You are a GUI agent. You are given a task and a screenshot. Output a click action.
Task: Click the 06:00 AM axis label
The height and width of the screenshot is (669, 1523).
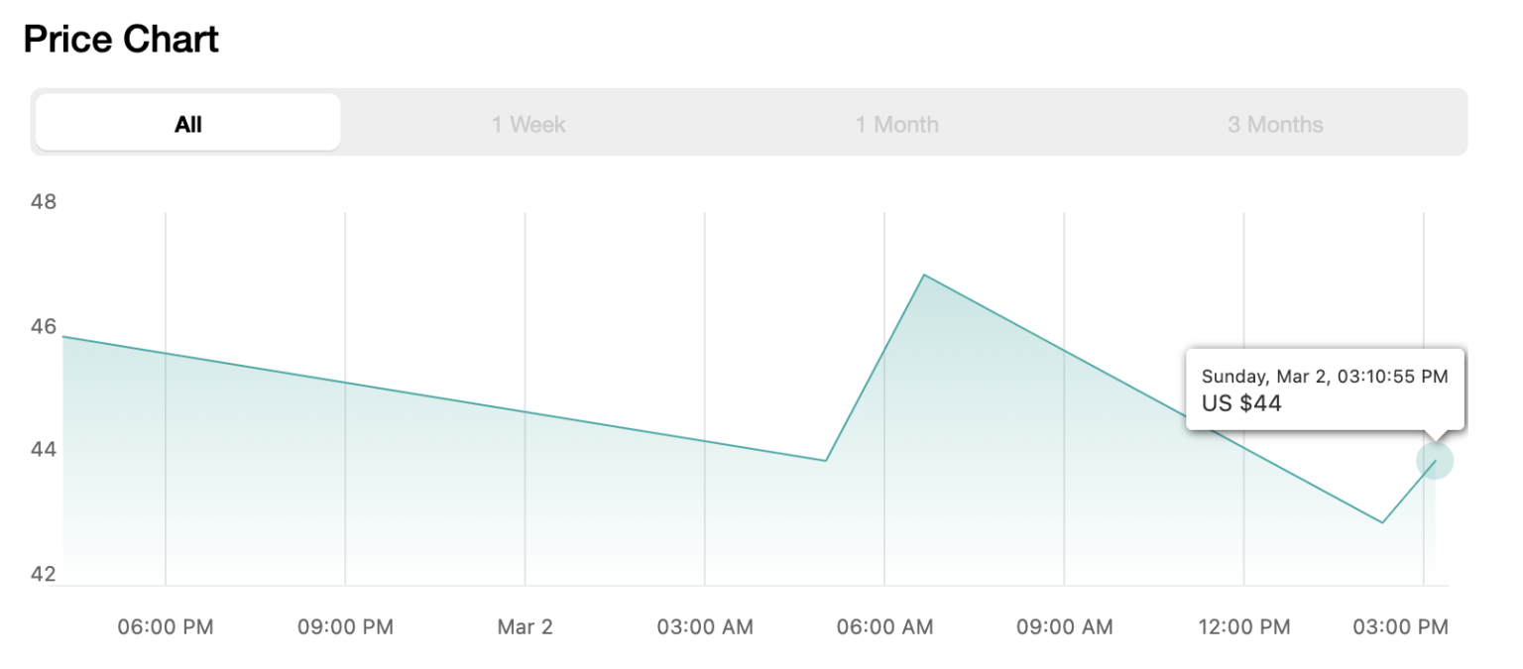point(884,626)
